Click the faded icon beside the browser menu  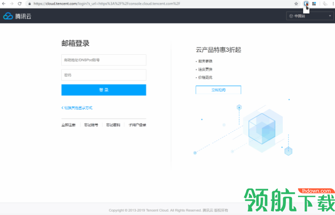pyautogui.click(x=325, y=4)
